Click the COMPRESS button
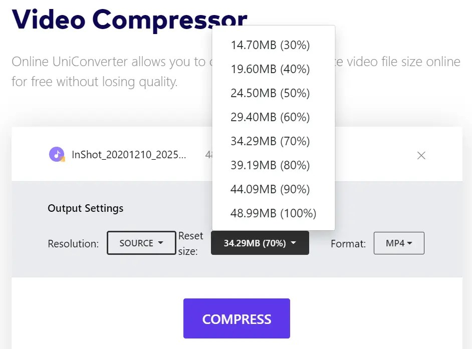This screenshot has height=349, width=472. (236, 318)
